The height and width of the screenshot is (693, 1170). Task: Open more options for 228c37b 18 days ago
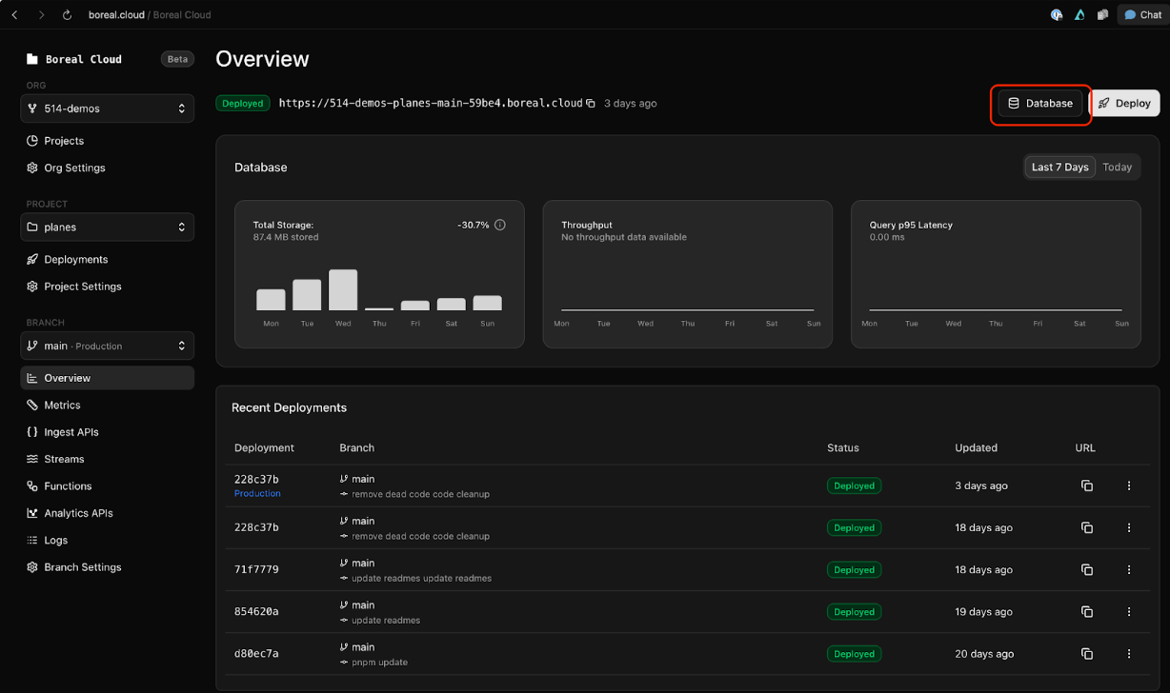[x=1129, y=527]
